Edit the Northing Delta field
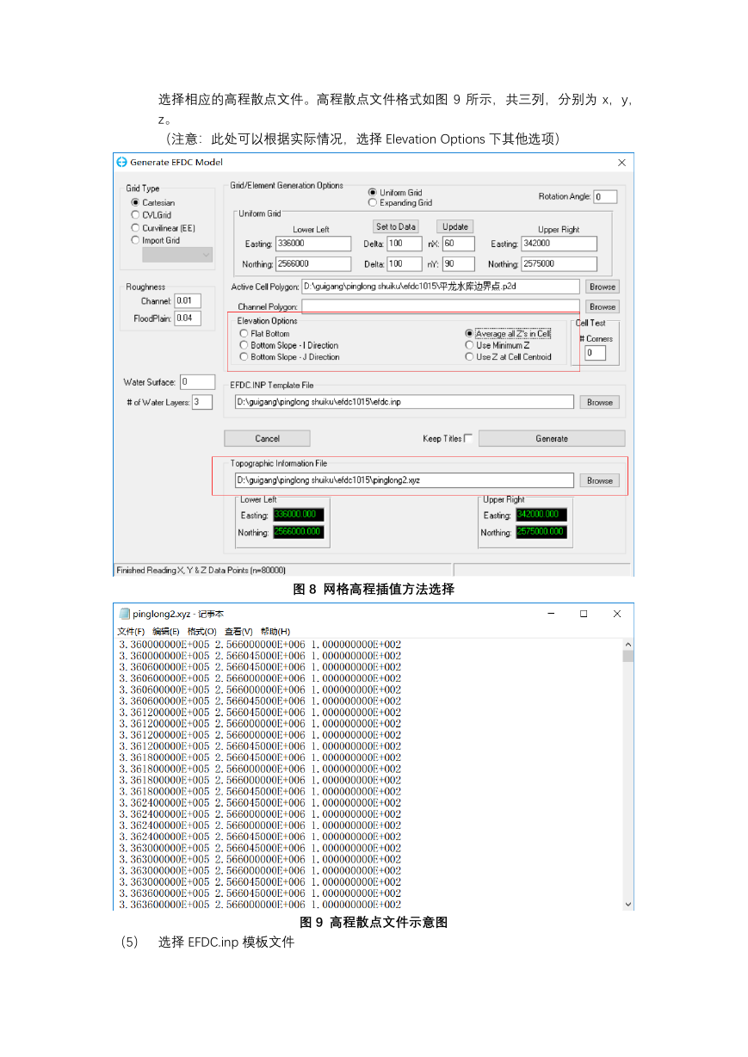Viewport: 748px width, 1057px height. click(405, 264)
